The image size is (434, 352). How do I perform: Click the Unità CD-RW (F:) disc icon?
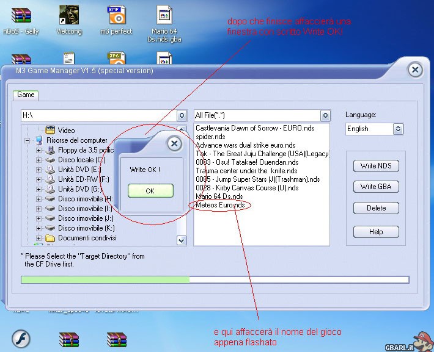(x=50, y=179)
